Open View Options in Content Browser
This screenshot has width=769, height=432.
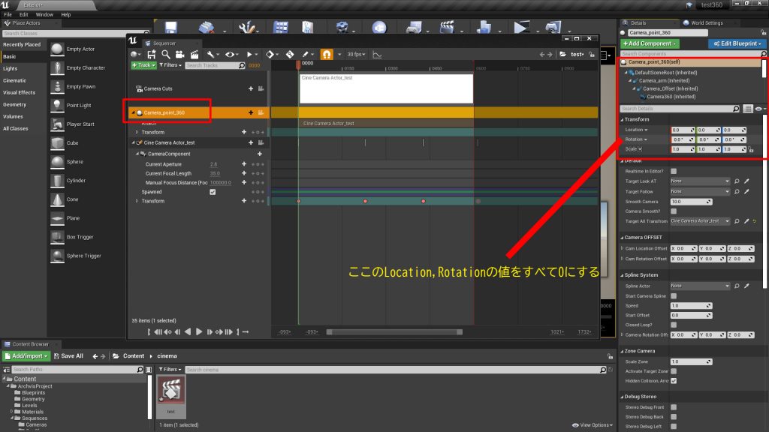coord(593,425)
